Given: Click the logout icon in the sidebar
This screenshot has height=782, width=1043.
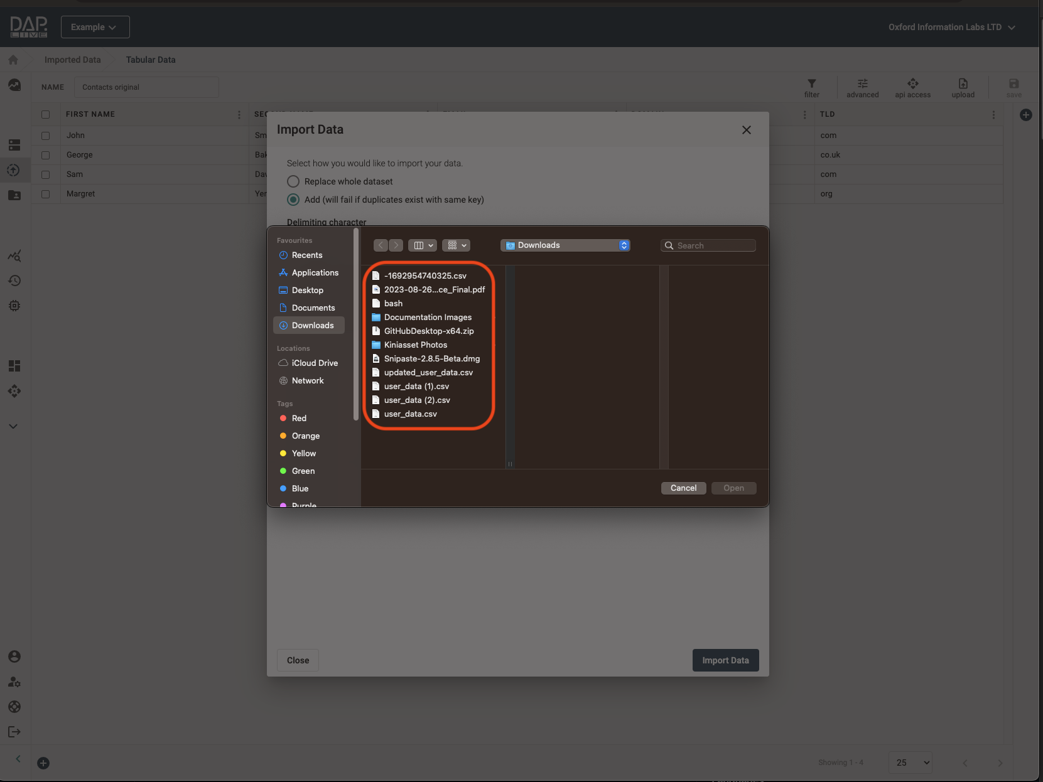Looking at the screenshot, I should (14, 732).
